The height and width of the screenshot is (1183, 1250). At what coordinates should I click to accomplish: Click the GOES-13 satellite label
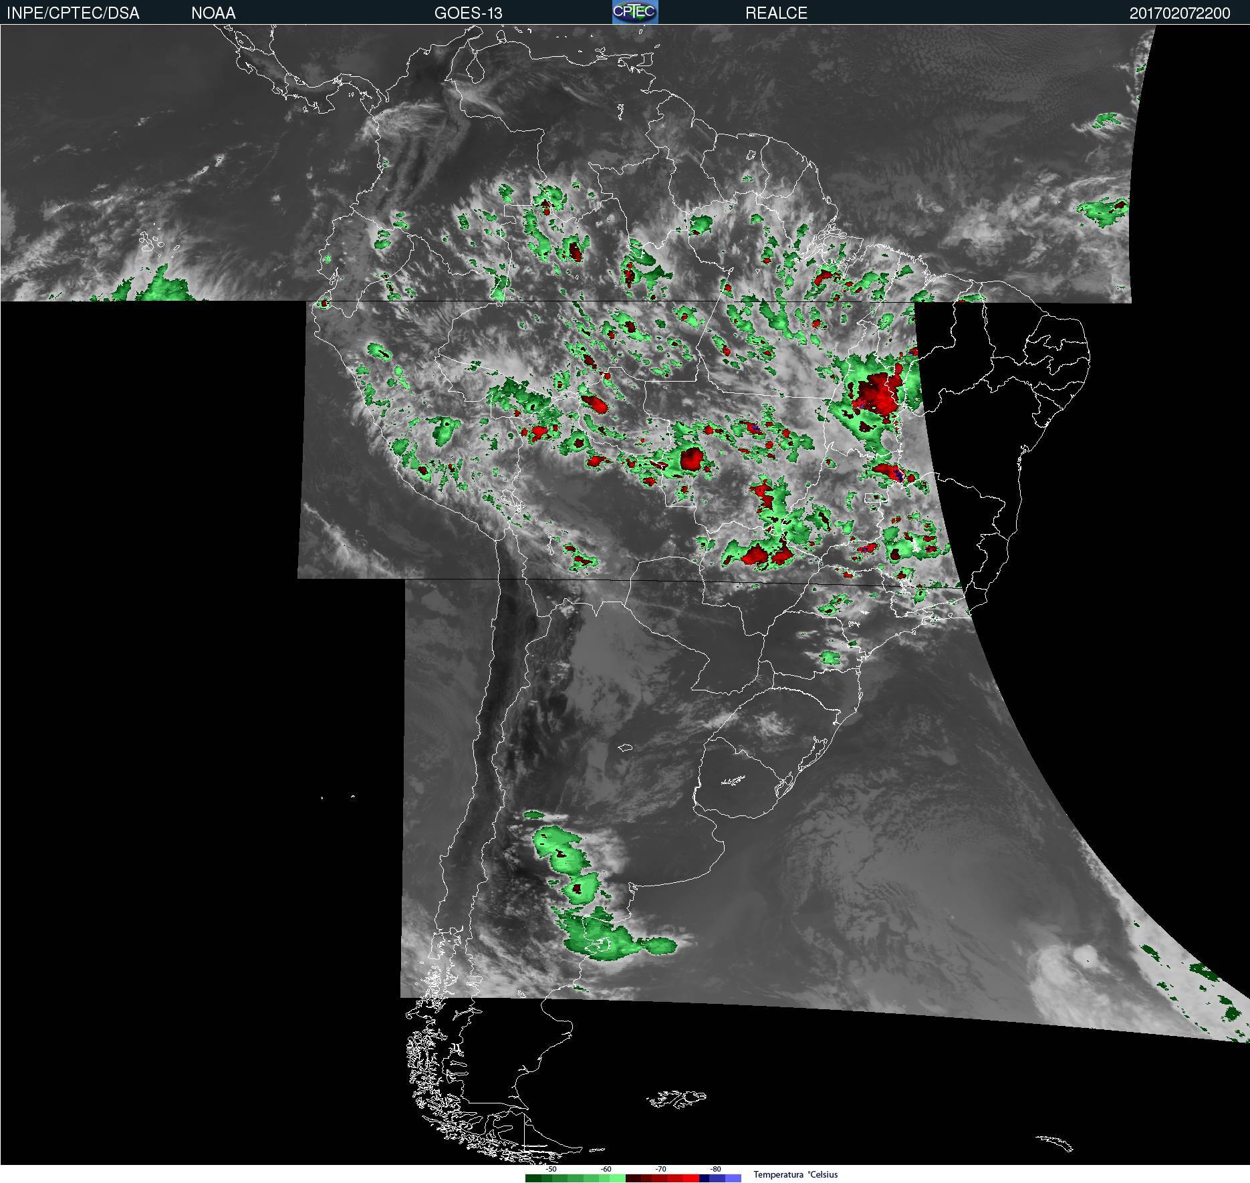click(468, 13)
